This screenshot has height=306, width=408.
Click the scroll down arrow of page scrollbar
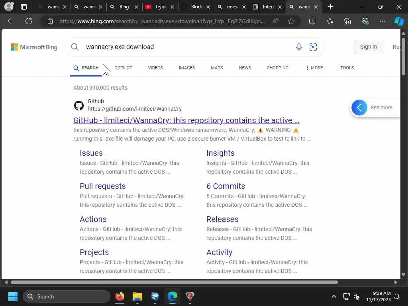pos(403,275)
